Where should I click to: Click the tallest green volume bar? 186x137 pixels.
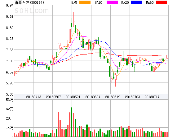tap(72, 122)
